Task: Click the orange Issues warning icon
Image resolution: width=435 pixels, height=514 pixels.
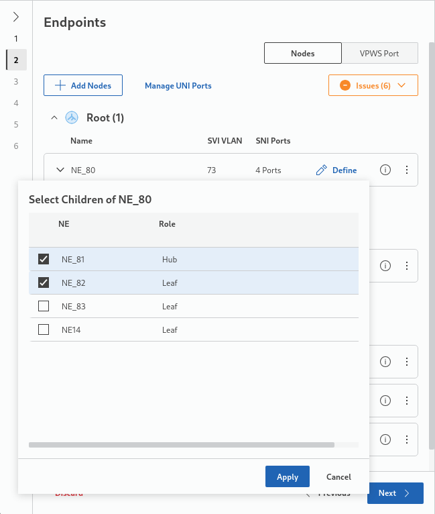Action: tap(345, 86)
